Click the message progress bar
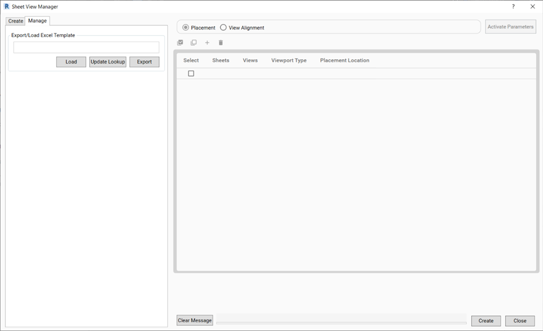The image size is (543, 331). coord(341,323)
